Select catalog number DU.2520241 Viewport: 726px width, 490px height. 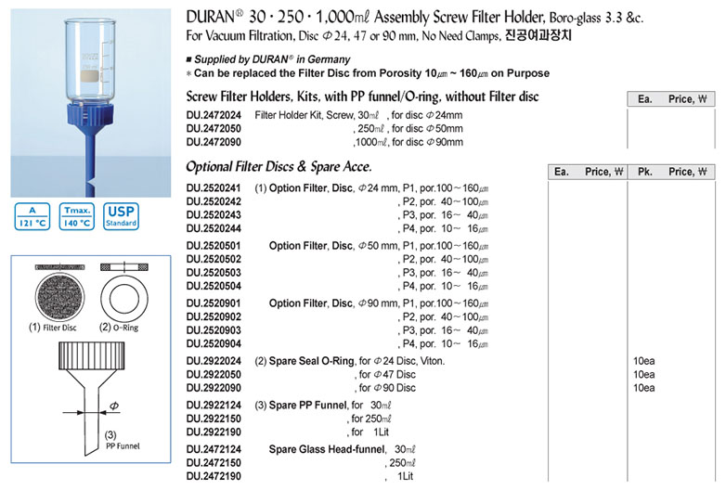[x=214, y=188]
